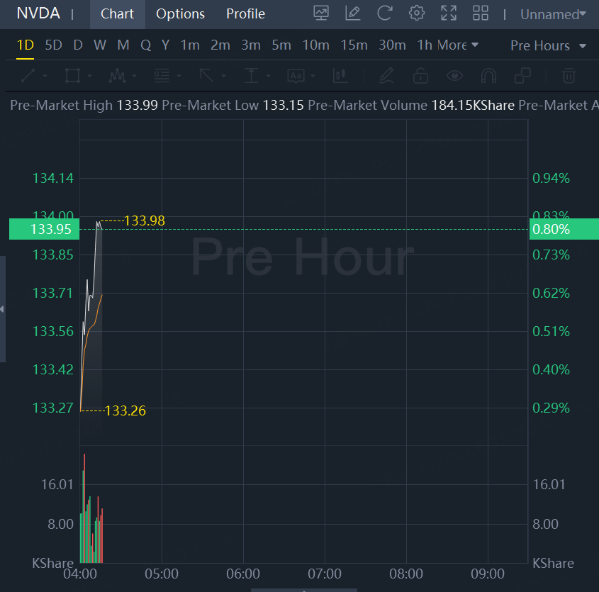Expand the Fibonacci tool dropdown arrow
This screenshot has width=599, height=592.
tap(179, 76)
